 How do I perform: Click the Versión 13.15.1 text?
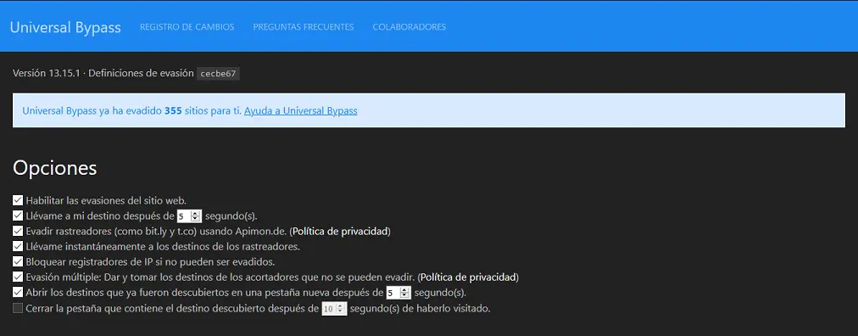coord(47,73)
